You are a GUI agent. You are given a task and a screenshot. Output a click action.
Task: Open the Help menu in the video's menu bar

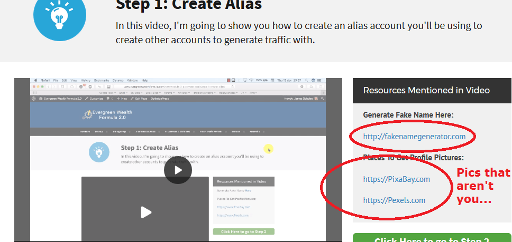(x=144, y=80)
